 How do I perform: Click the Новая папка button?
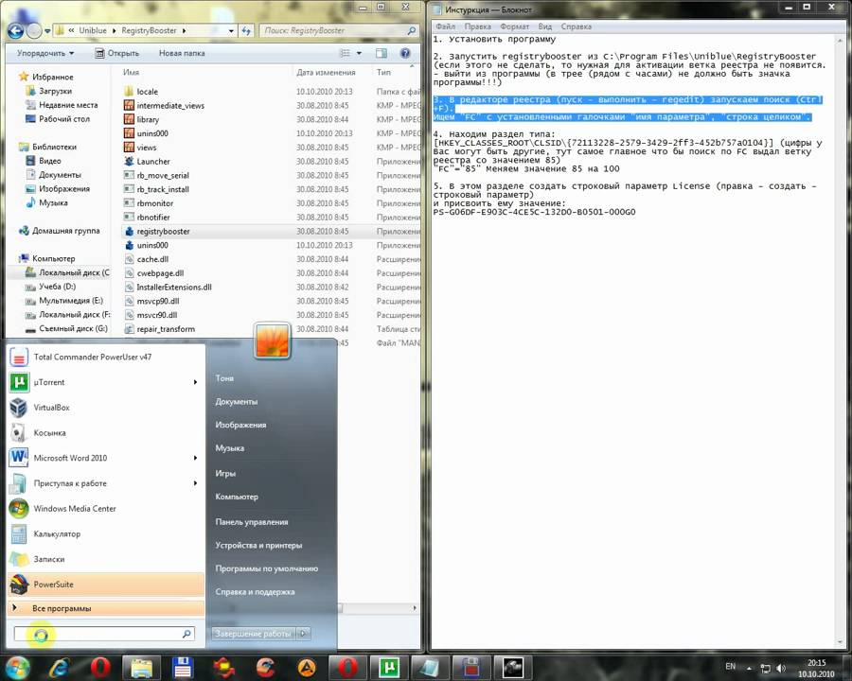(182, 53)
